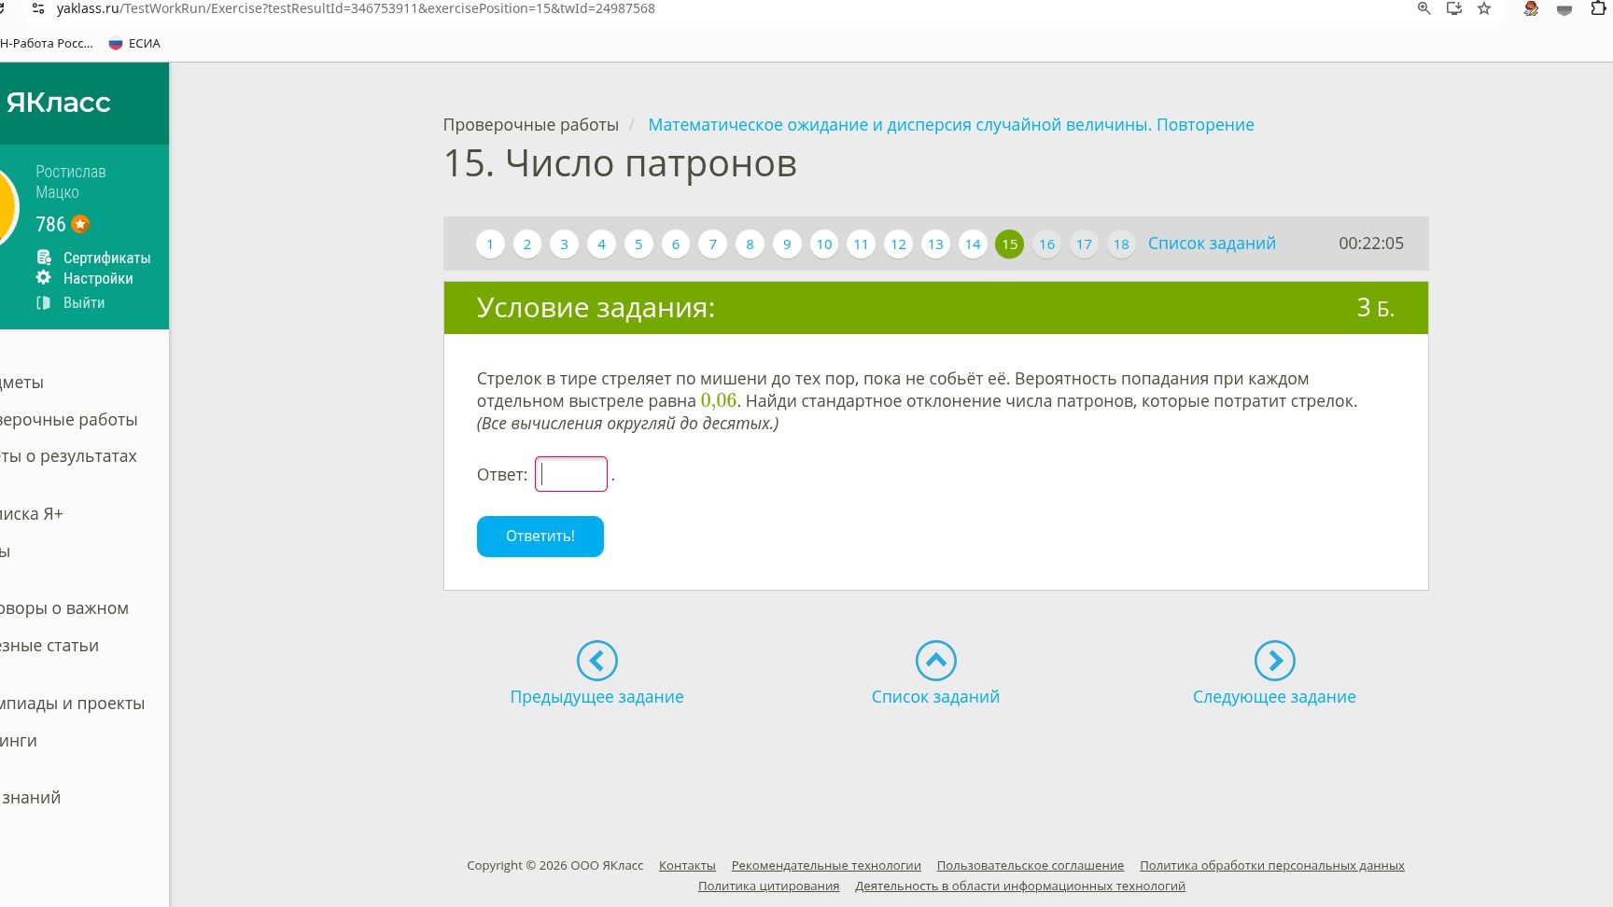
Task: Go to task number 16
Action: click(x=1046, y=244)
